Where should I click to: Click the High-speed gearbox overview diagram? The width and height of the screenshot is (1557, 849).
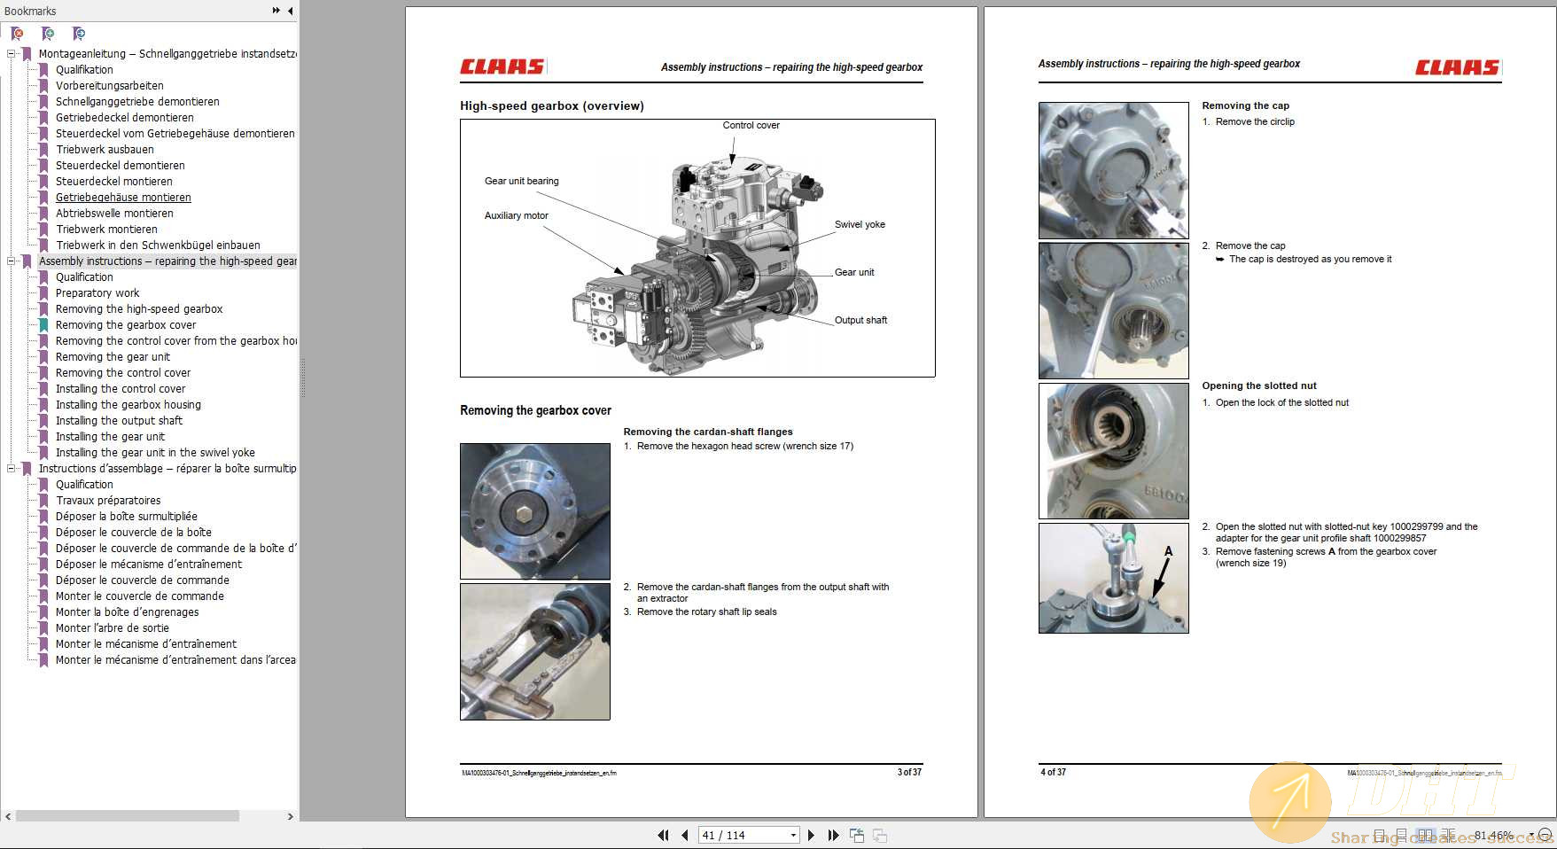tap(697, 248)
